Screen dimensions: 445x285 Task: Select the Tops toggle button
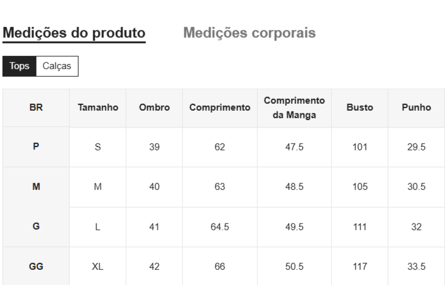[19, 66]
